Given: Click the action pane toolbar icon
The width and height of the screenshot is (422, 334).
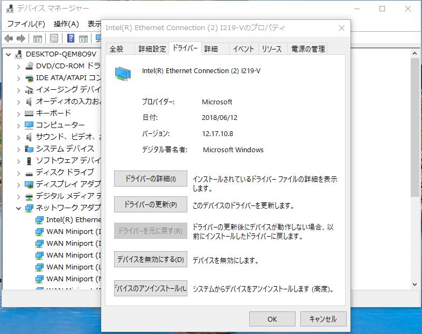Looking at the screenshot, I should 83,39.
